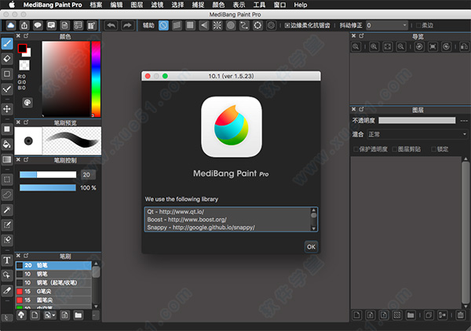Select the Magic Wand tool

[x=7, y=209]
